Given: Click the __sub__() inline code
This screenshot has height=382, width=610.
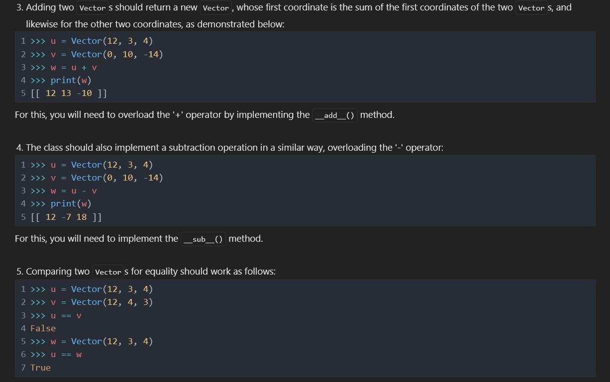Looking at the screenshot, I should (203, 239).
